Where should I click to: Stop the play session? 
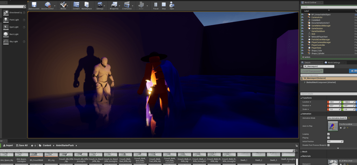(x=164, y=5)
